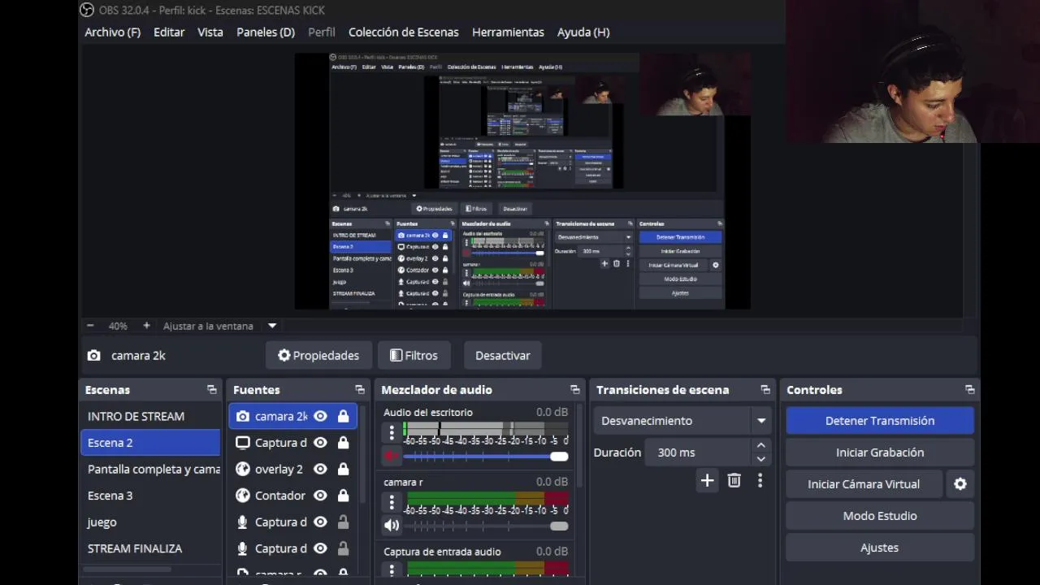Open three-dot menu for Captura de entrada audio
This screenshot has height=585, width=1040.
click(x=392, y=570)
